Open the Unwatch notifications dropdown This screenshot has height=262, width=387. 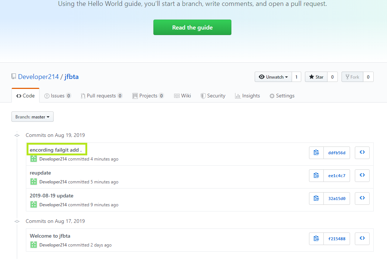(x=273, y=77)
